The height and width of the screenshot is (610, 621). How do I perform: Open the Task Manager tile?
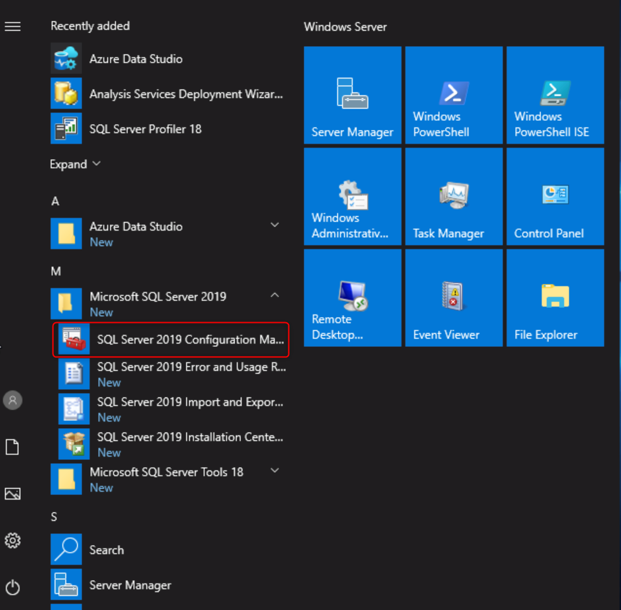tap(454, 196)
